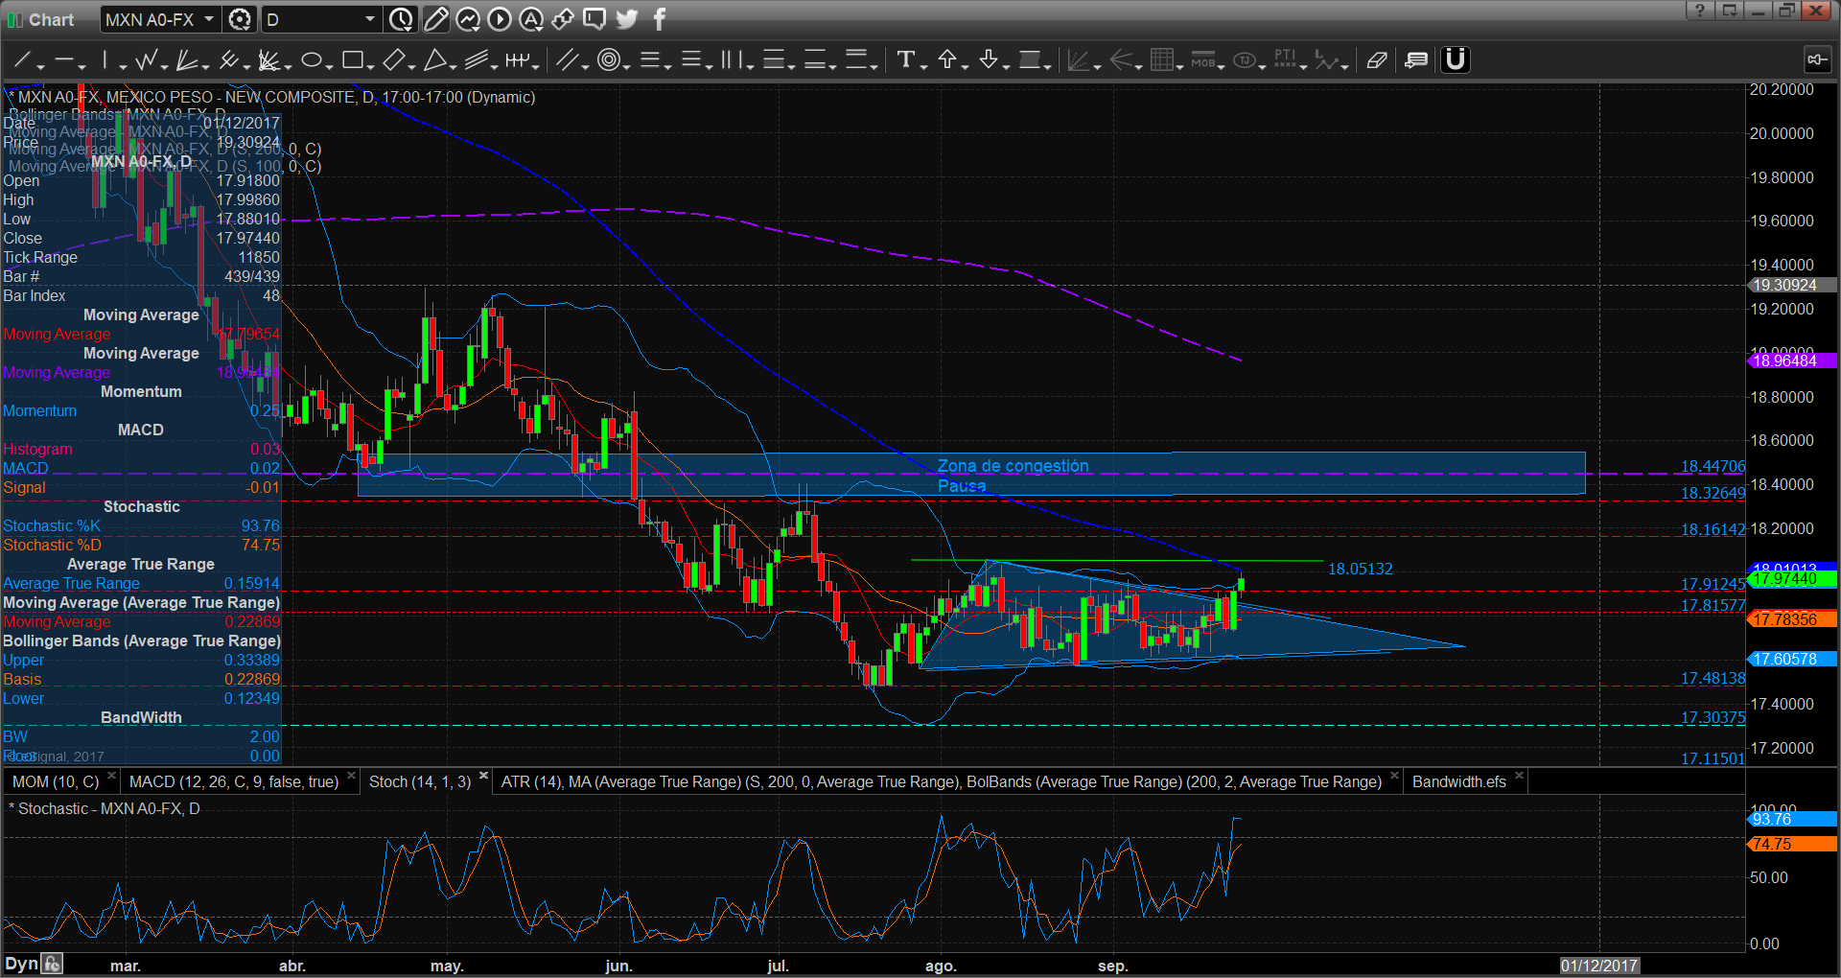Select the cycle lines tool
This screenshot has width=1841, height=978.
[x=517, y=60]
